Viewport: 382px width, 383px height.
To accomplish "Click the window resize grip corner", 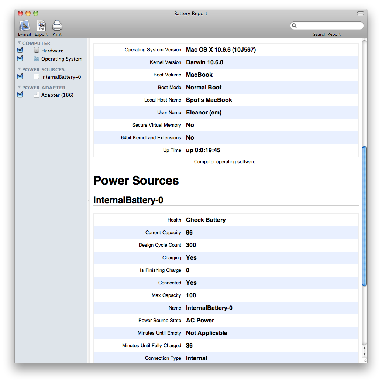I will [x=365, y=360].
